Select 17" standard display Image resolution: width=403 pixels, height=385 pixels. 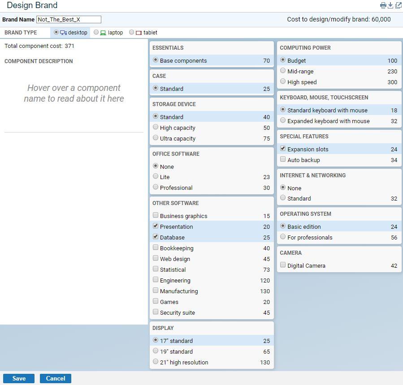coord(155,340)
